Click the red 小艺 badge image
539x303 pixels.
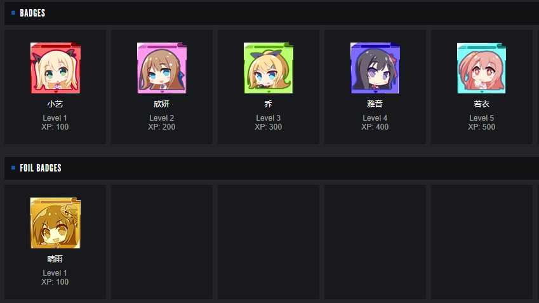pos(55,68)
